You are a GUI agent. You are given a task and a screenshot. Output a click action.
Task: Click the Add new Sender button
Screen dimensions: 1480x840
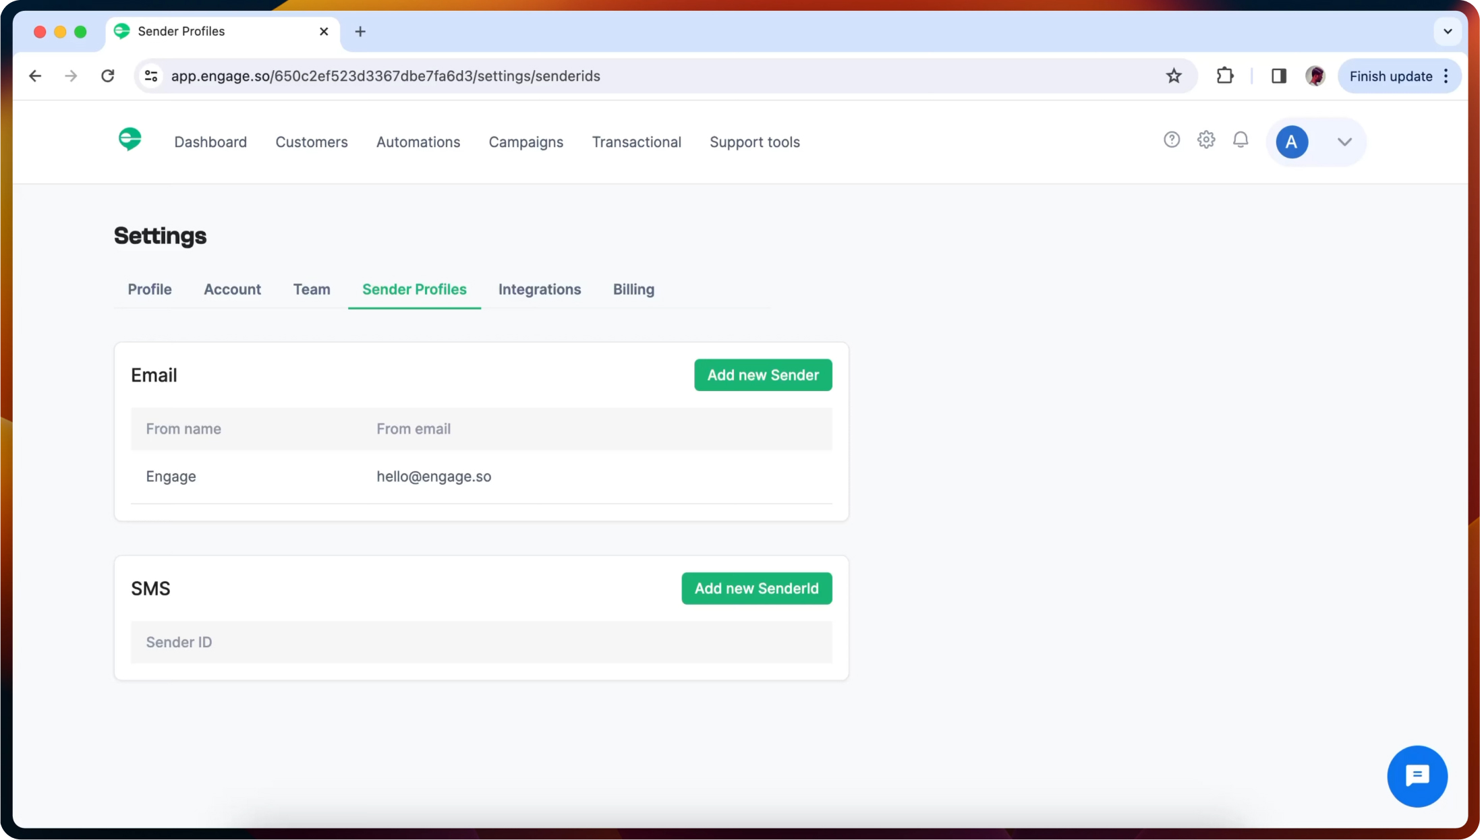763,375
